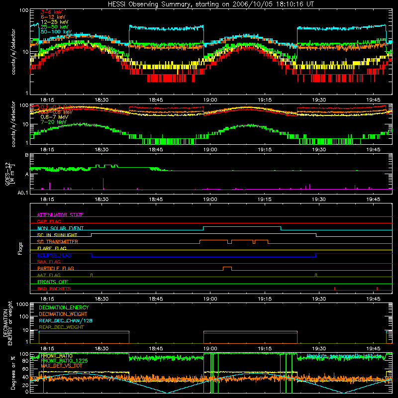Click the BAD_PACKETS flag label

[54, 289]
